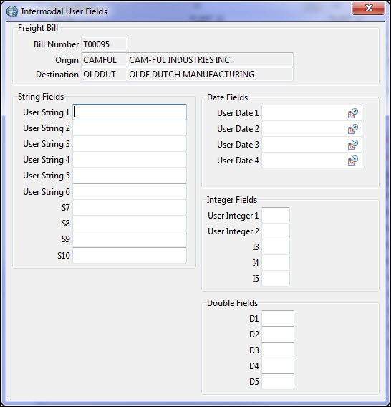391x407 pixels.
Task: Open calendar picker for User Date 3
Action: (353, 145)
